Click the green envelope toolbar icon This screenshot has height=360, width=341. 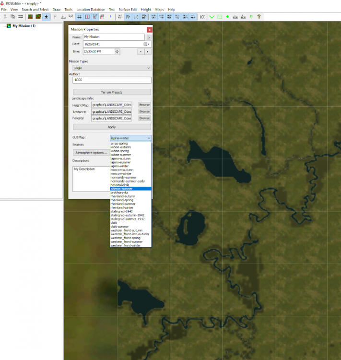pyautogui.click(x=220, y=17)
